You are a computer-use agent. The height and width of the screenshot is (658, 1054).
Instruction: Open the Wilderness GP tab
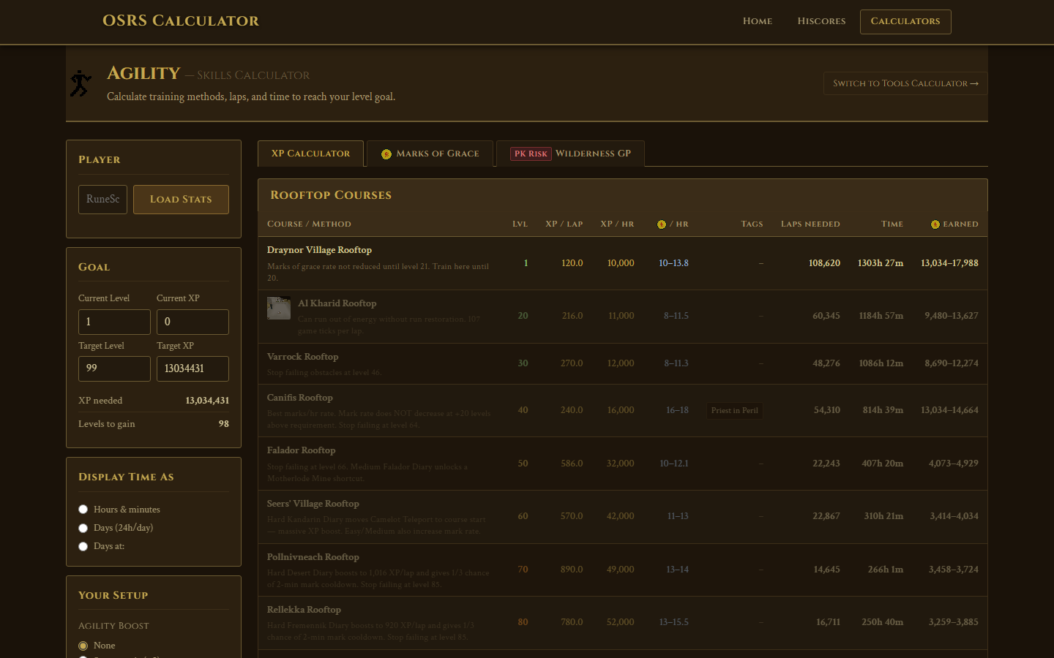click(x=570, y=154)
